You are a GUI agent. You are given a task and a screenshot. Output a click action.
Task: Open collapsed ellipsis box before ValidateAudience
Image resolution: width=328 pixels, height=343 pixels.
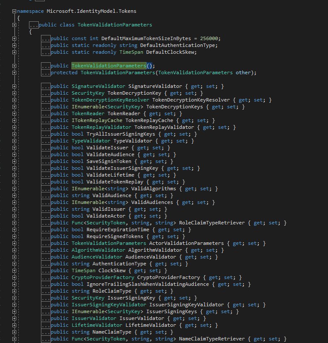click(46, 155)
